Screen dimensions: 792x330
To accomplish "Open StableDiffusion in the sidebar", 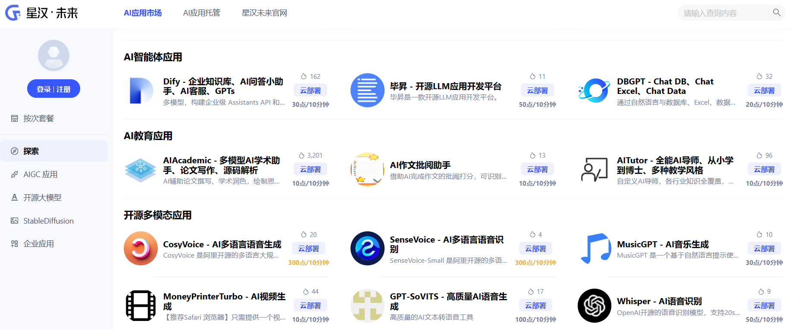I will click(48, 221).
